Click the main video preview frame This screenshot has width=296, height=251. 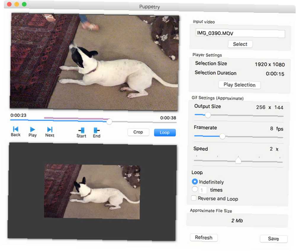pos(94,62)
